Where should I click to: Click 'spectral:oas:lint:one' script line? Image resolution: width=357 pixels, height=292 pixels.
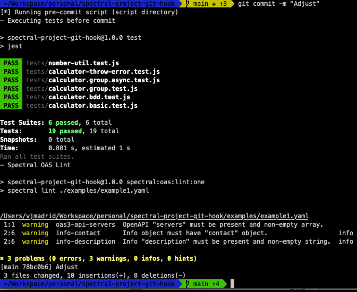click(102, 182)
